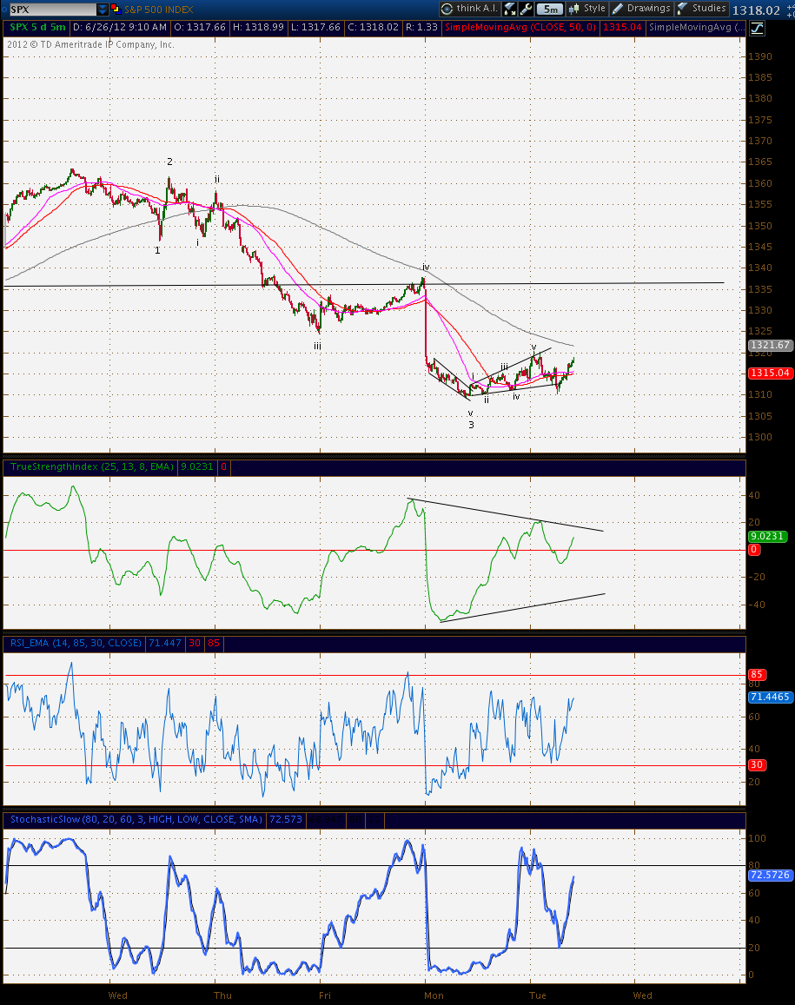Viewport: 795px width, 1005px height.
Task: Open the Drawings menu
Action: coord(641,9)
